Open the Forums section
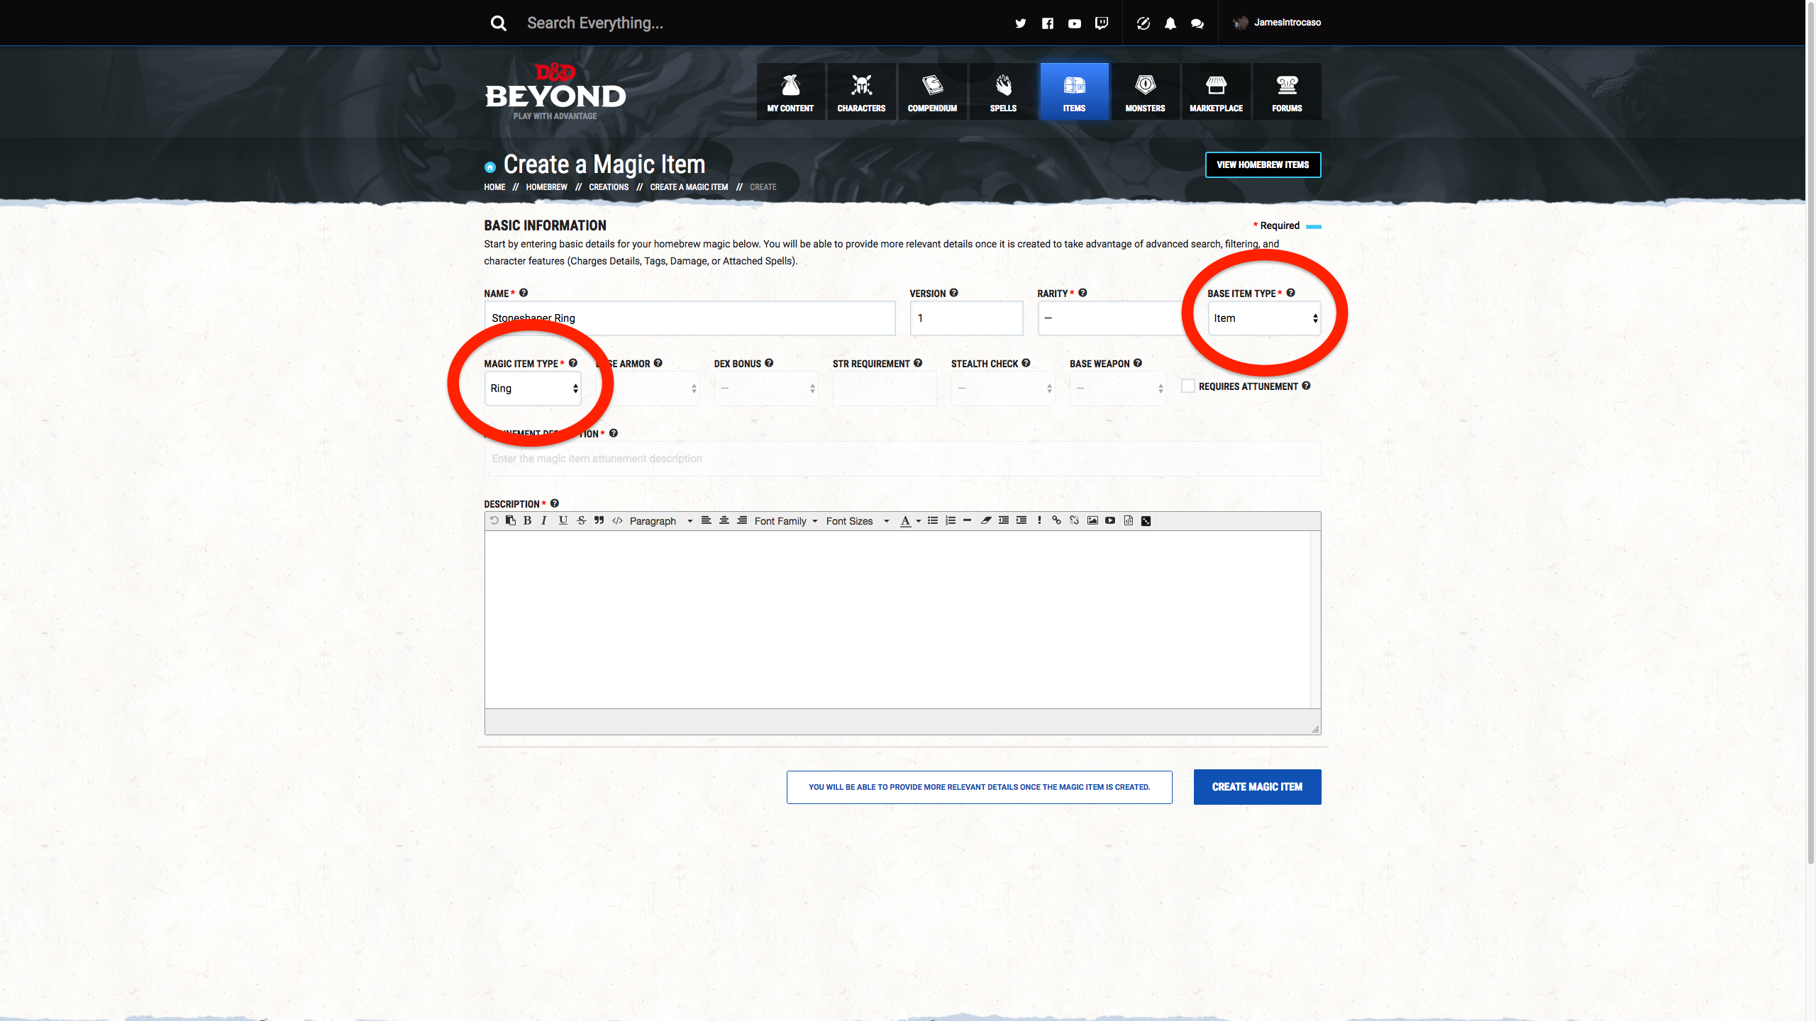The image size is (1816, 1021). (1287, 91)
